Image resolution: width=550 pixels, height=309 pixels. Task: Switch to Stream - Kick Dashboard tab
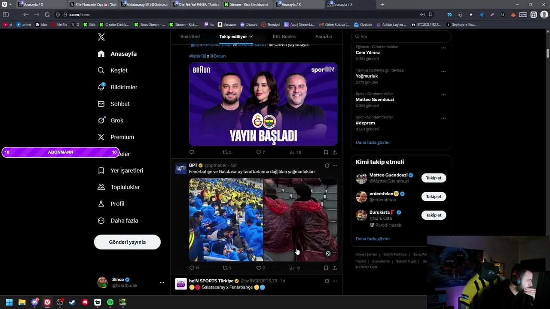(248, 4)
